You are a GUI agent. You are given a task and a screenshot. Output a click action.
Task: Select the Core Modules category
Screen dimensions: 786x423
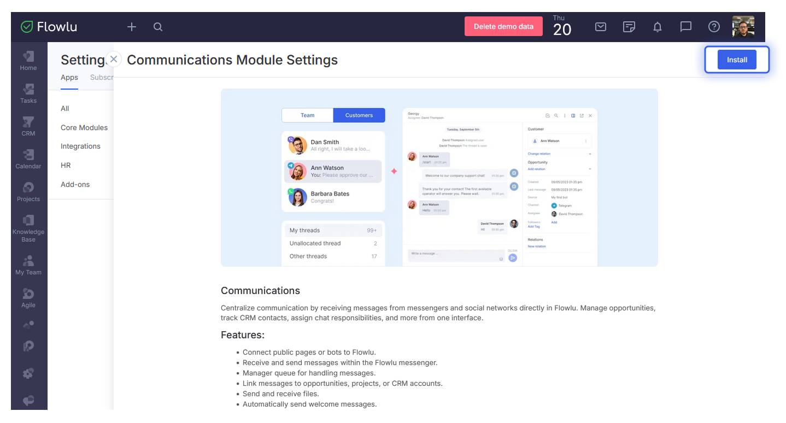84,127
